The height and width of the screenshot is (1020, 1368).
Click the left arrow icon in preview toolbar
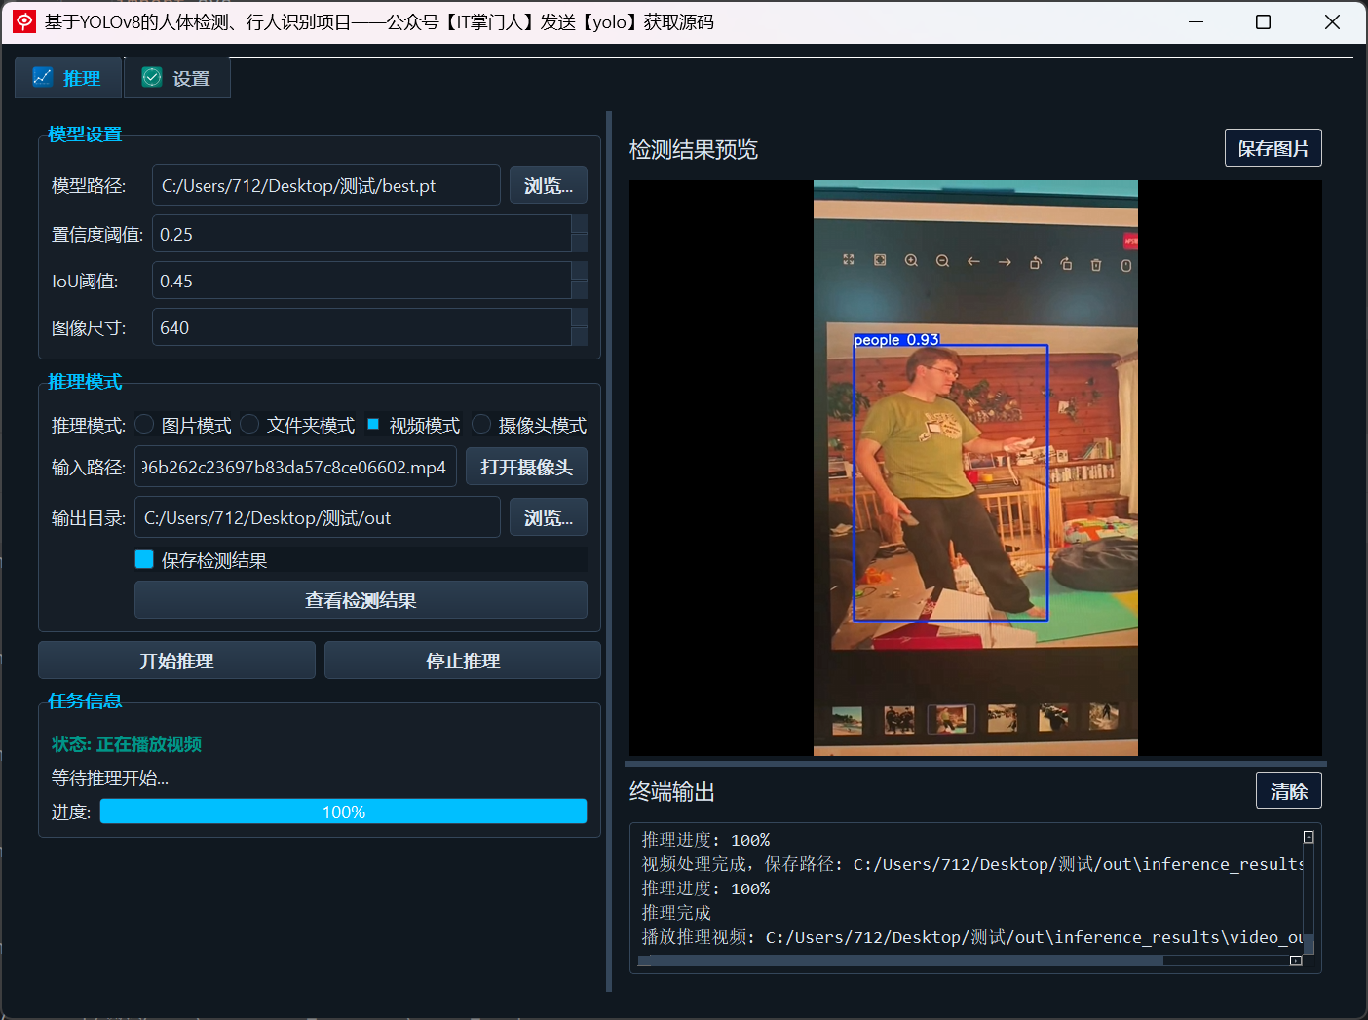click(973, 261)
